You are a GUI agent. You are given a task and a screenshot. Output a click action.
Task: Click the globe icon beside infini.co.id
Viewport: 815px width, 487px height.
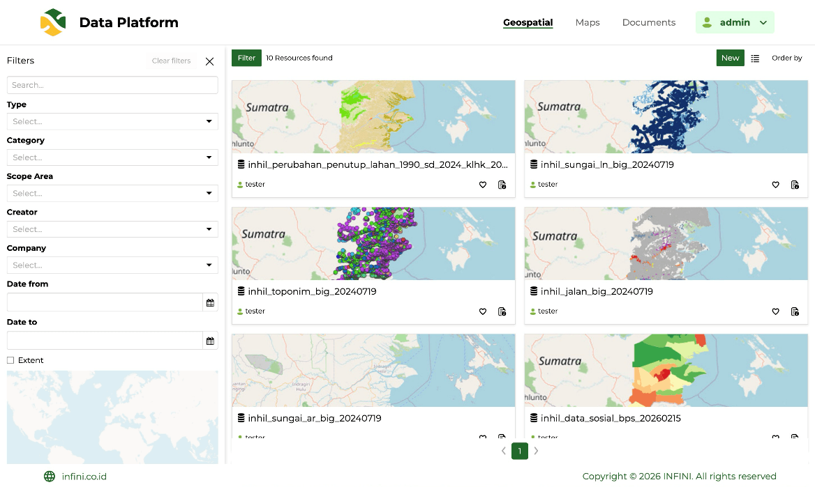coord(50,477)
